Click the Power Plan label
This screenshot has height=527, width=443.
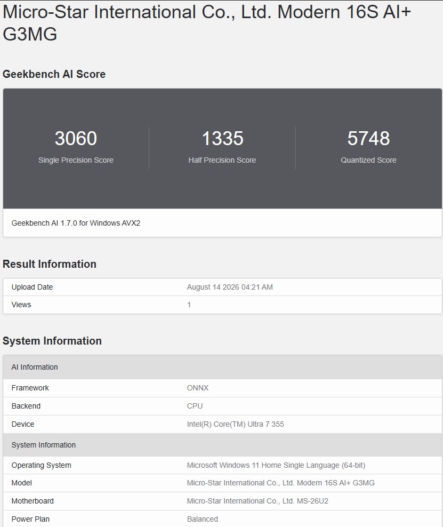30,519
